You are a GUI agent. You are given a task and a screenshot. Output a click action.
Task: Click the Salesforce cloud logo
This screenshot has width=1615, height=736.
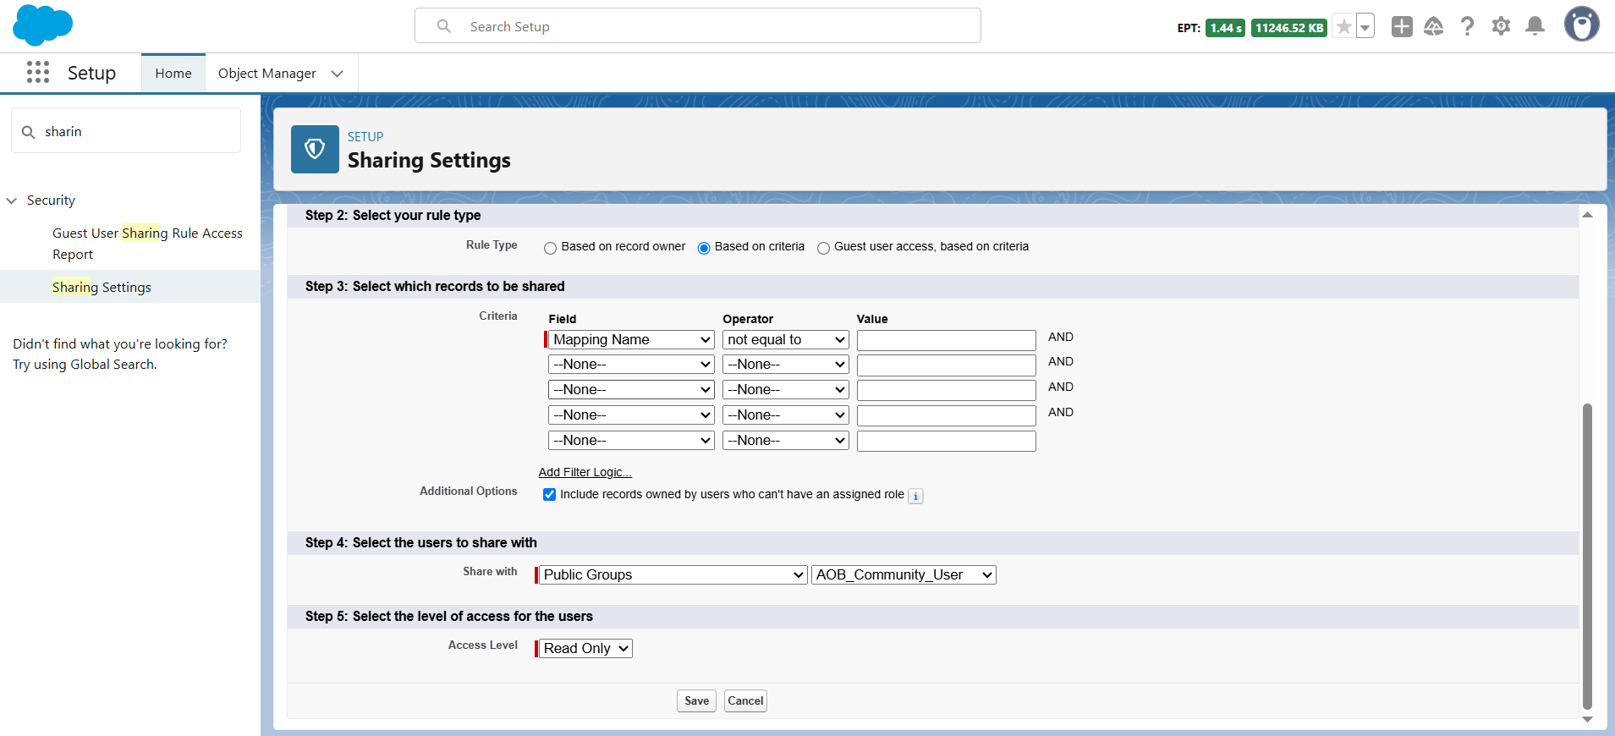click(x=43, y=25)
